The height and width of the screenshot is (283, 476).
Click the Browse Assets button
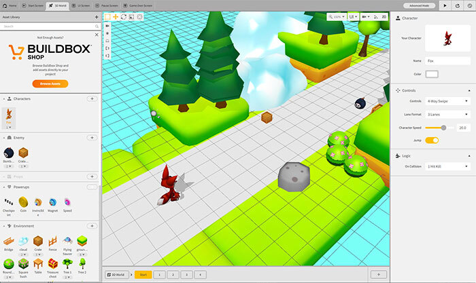50,83
